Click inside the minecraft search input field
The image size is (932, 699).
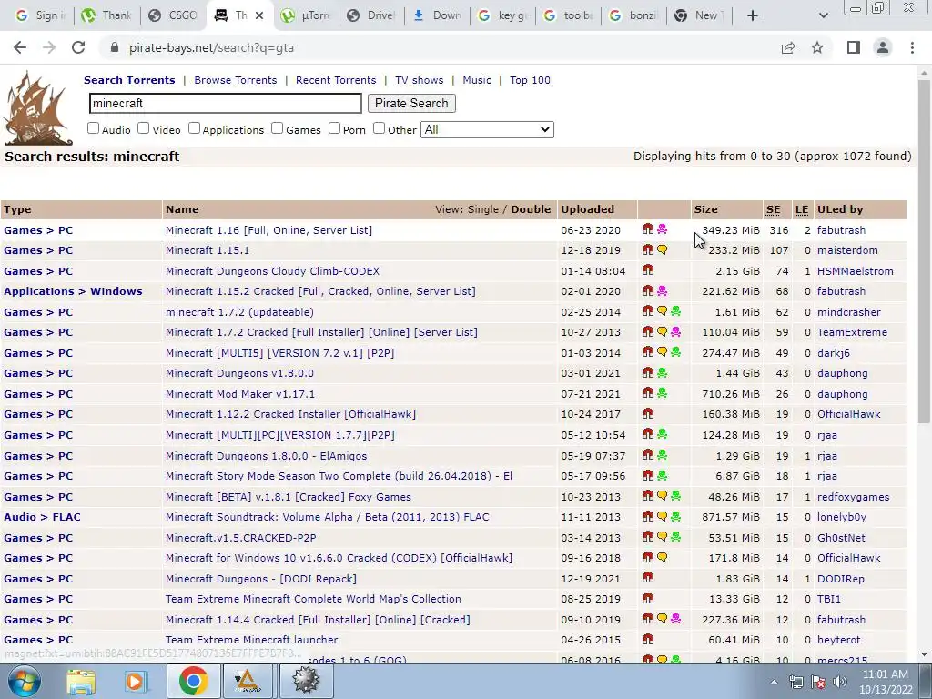(226, 104)
